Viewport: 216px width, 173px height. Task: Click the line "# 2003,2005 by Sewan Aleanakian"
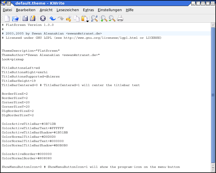[52, 34]
